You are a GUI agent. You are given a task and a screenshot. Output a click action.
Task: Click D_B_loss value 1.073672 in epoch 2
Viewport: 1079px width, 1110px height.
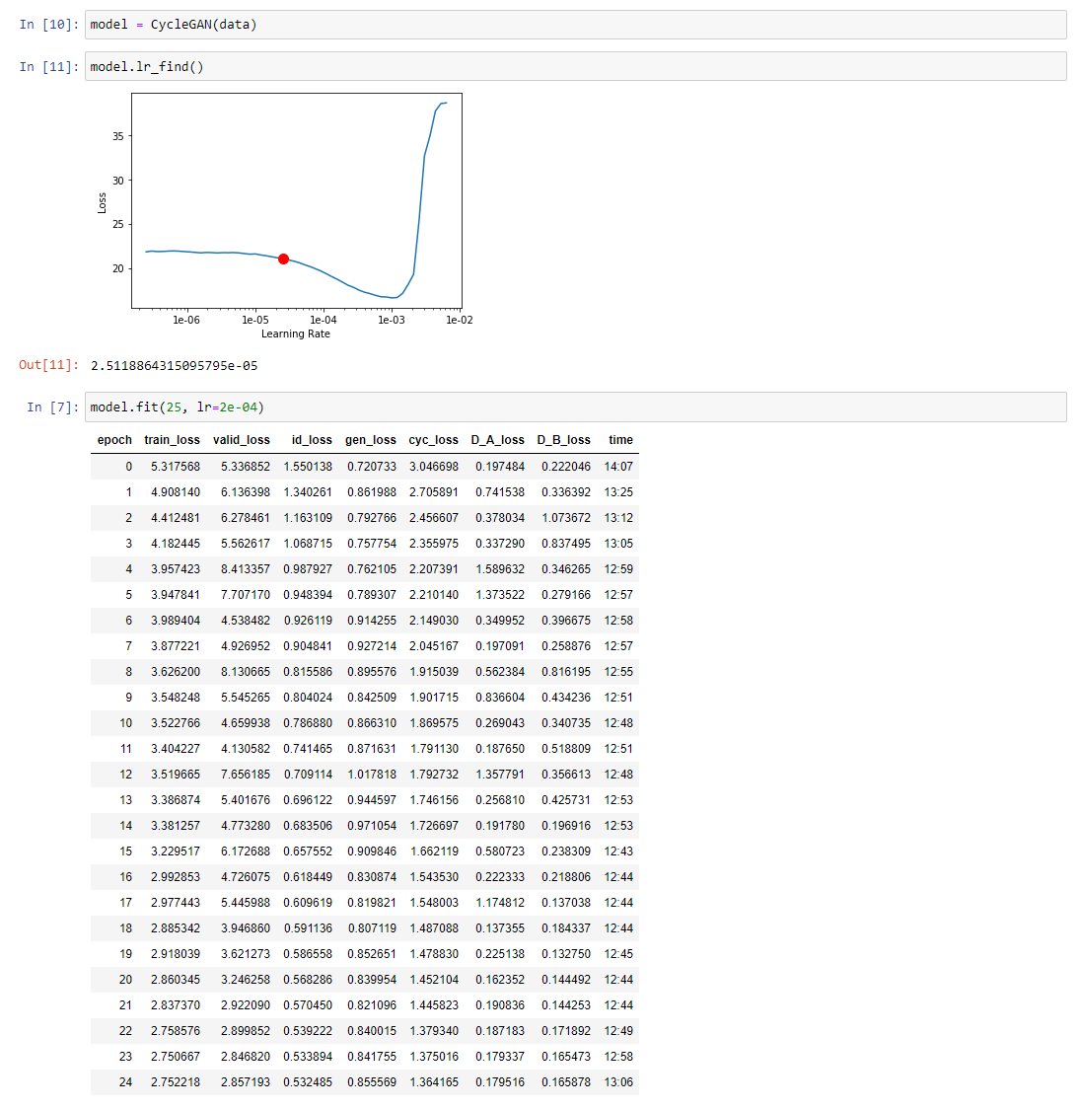[x=566, y=517]
